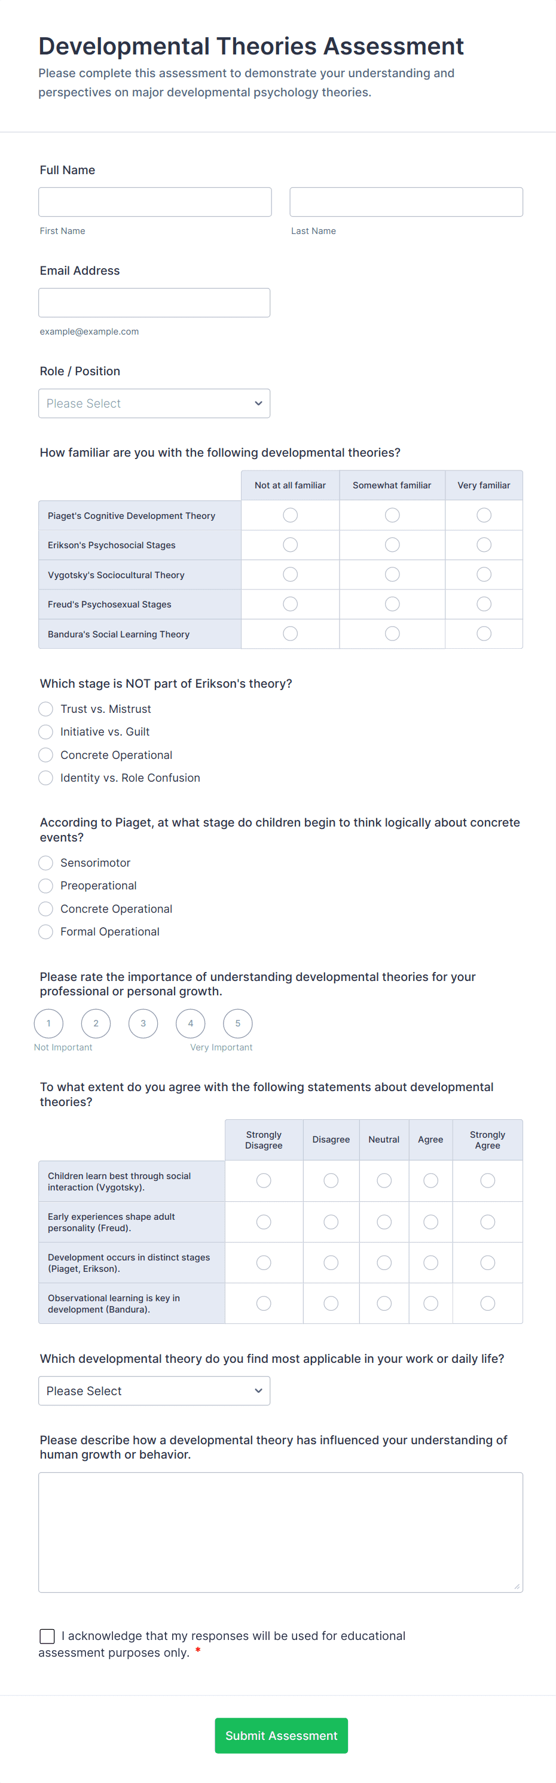Choose "Concrete Operational" for the Piaget stage question
The height and width of the screenshot is (1783, 556).
point(45,909)
